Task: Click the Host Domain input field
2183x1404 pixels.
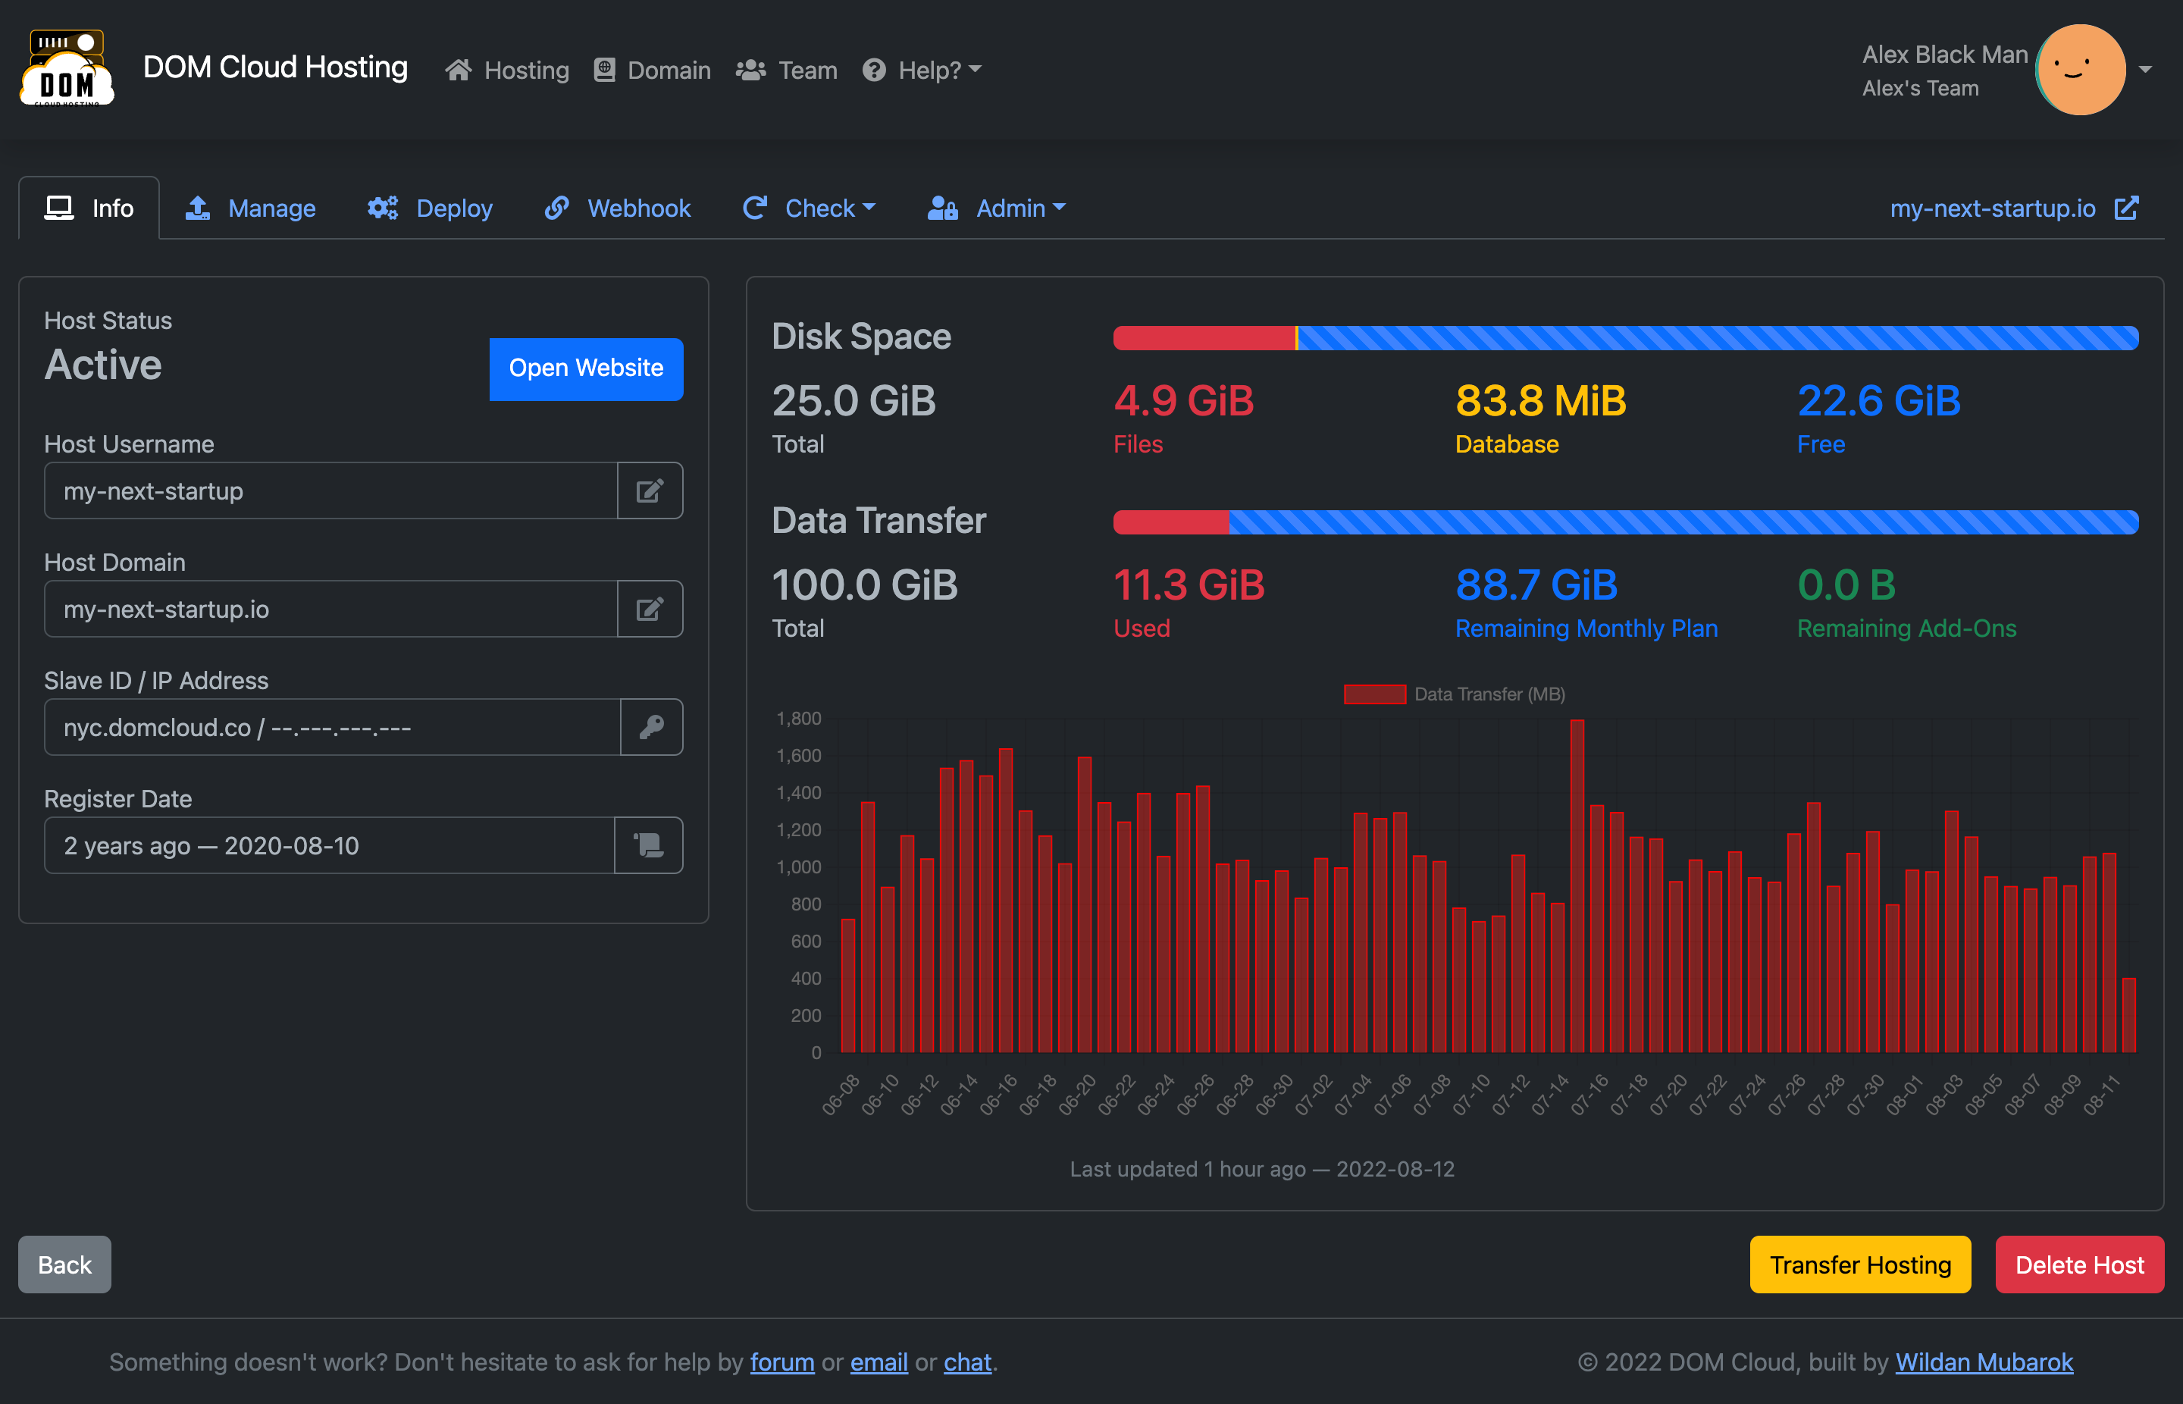Action: 331,609
